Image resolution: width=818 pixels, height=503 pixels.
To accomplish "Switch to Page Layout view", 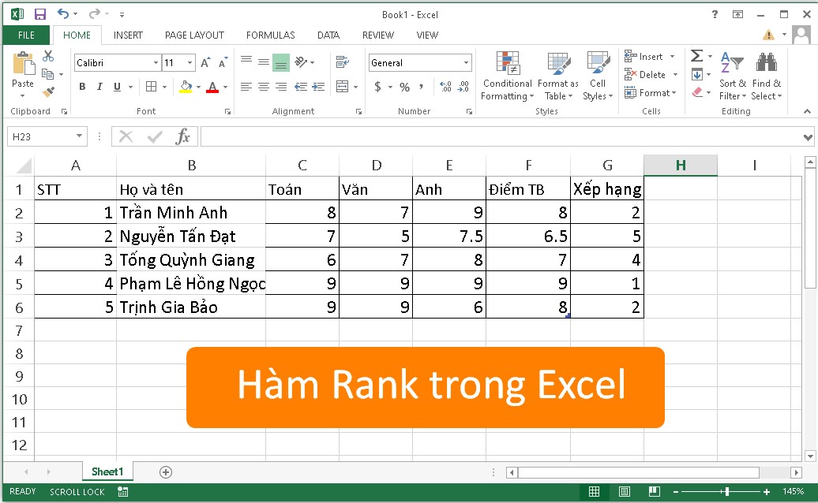I will [x=625, y=491].
